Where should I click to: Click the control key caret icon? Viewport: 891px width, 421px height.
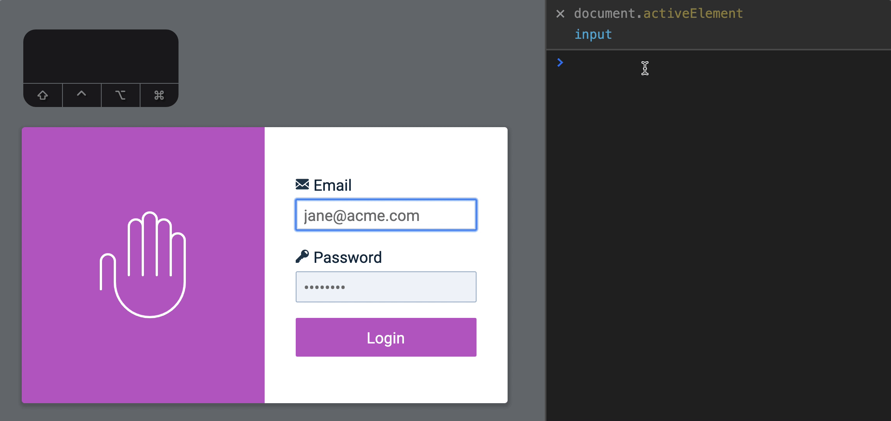click(81, 94)
